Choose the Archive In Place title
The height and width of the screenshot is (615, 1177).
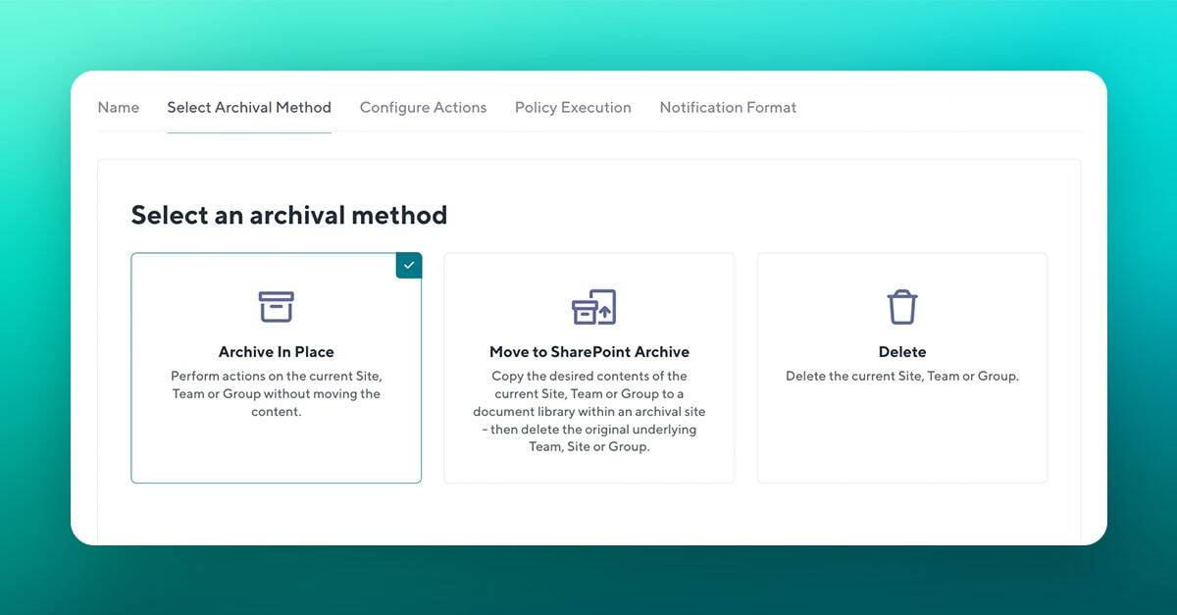point(277,352)
